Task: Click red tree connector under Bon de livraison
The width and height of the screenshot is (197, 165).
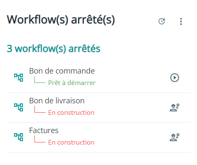Action: point(40,109)
